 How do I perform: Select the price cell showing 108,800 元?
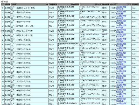pyautogui.click(x=68, y=31)
